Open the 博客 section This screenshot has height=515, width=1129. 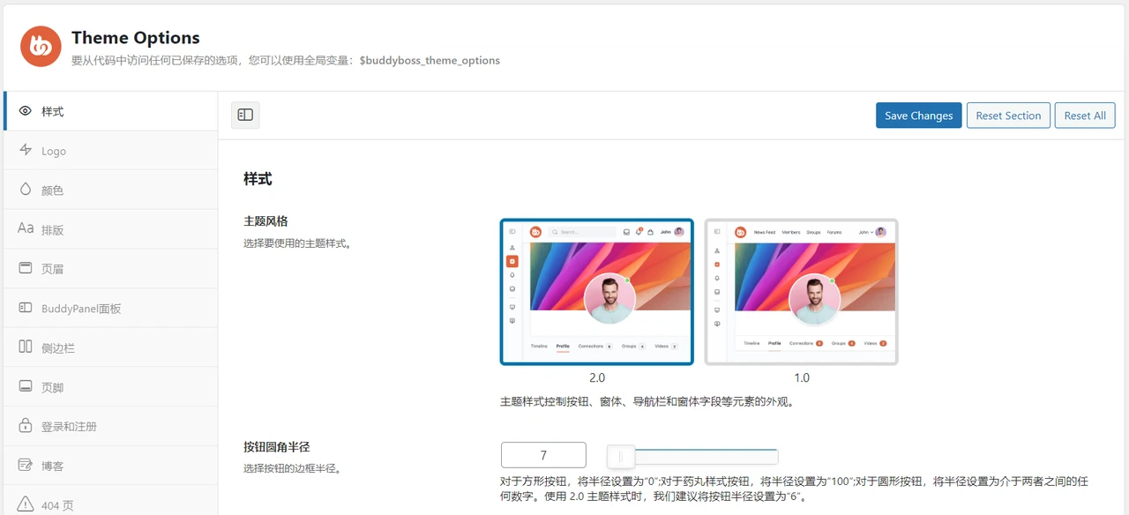coord(110,465)
